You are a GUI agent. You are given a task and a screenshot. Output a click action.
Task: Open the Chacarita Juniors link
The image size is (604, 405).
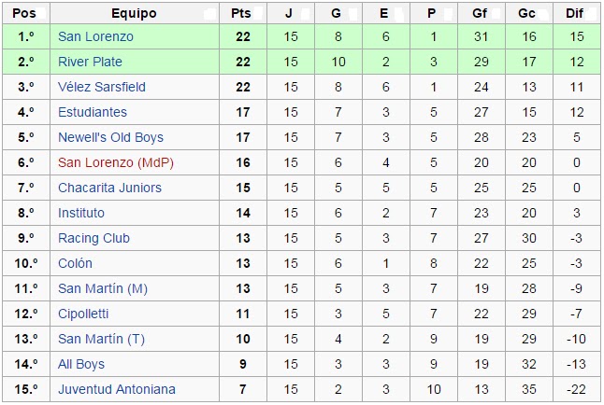pyautogui.click(x=109, y=188)
